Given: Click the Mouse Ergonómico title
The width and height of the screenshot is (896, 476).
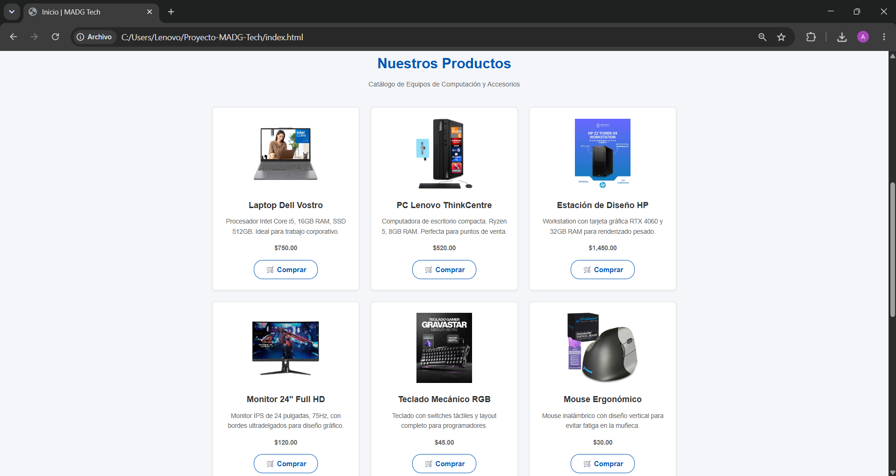Looking at the screenshot, I should 602,399.
